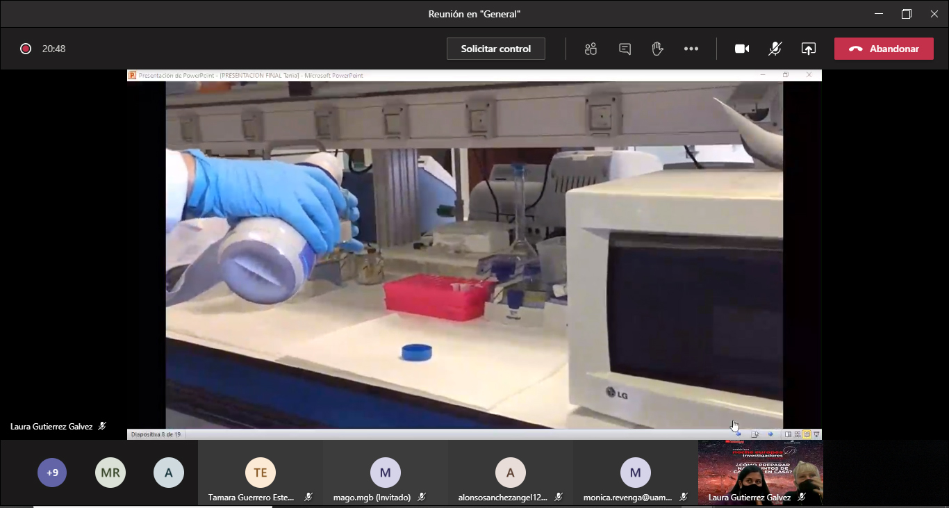This screenshot has width=949, height=508.
Task: Go to previous slide using blue arrow
Action: (738, 434)
